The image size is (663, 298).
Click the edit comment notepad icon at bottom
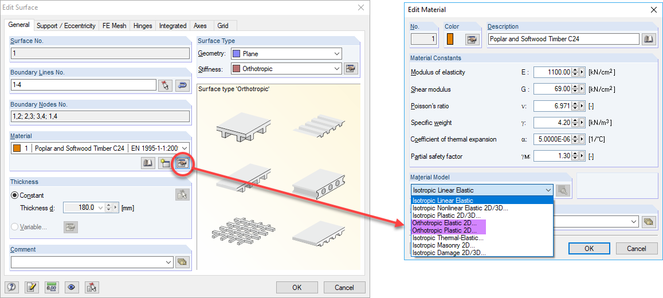point(32,288)
